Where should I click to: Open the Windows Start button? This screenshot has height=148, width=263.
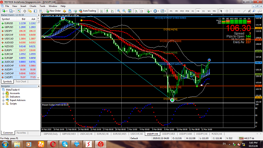[x=5, y=144]
